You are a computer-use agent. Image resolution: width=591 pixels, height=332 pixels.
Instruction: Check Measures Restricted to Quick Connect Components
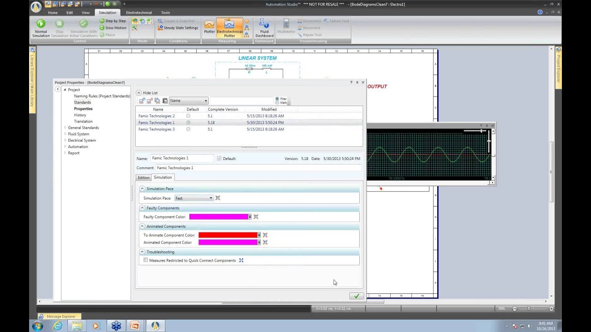pyautogui.click(x=146, y=260)
